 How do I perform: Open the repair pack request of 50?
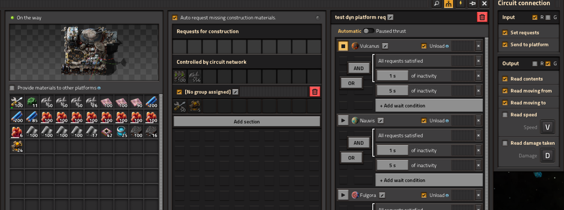[x=180, y=106]
